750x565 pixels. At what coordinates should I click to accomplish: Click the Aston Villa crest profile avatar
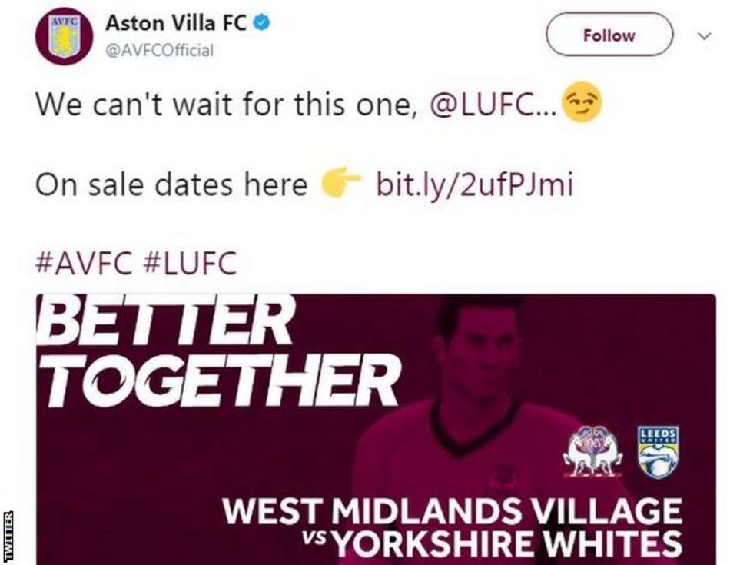tap(64, 35)
